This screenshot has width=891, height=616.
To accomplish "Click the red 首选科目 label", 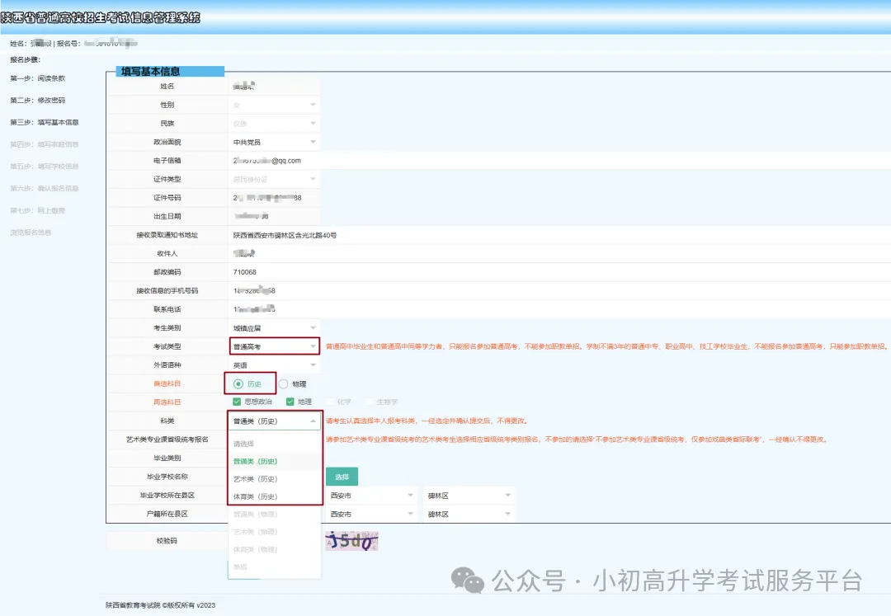I will 167,383.
